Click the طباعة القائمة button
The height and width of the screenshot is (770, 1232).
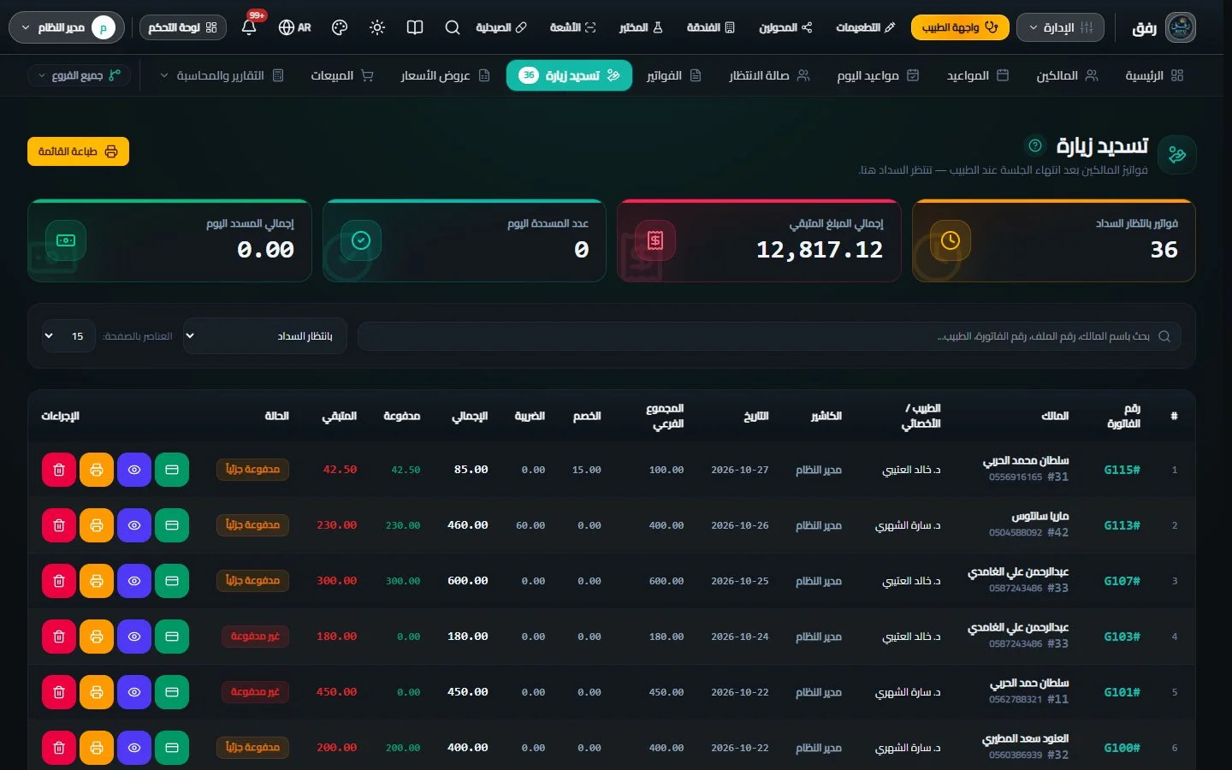(x=78, y=151)
